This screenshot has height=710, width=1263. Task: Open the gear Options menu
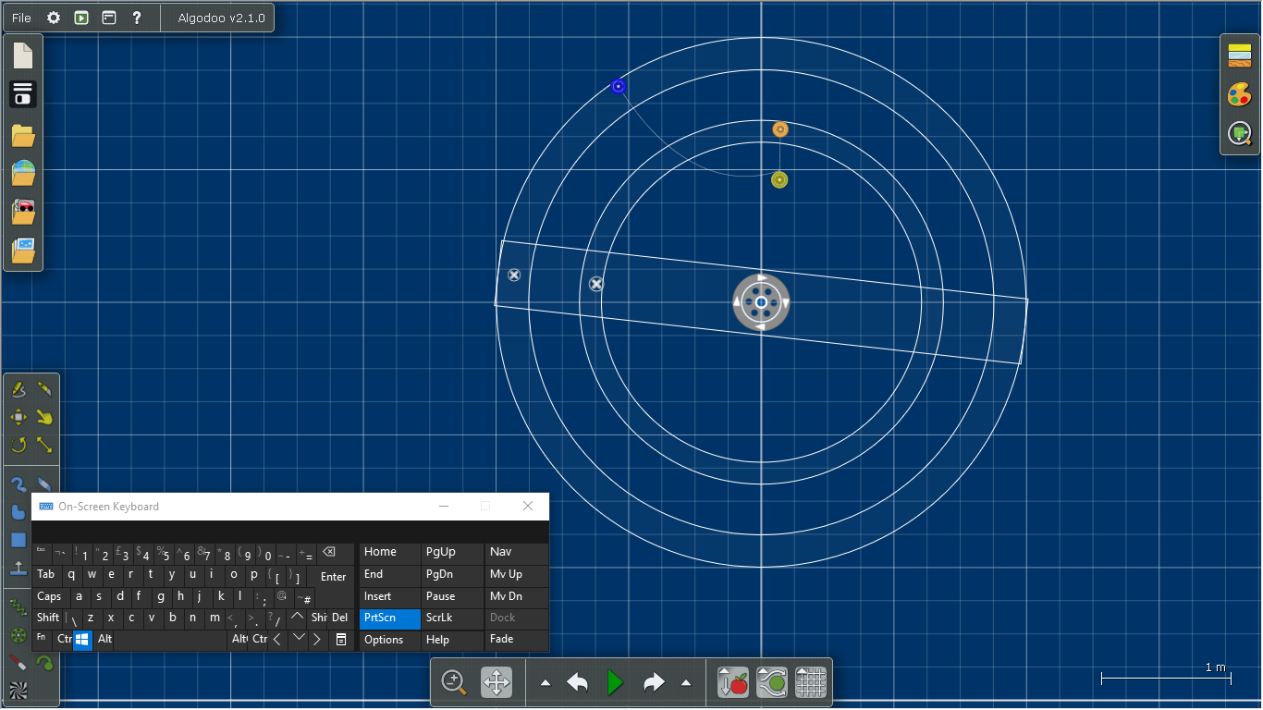coord(54,18)
